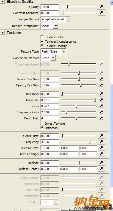The height and width of the screenshot is (211, 113).
Task: Open the Render Interpolator dropdown
Action: pos(49,26)
